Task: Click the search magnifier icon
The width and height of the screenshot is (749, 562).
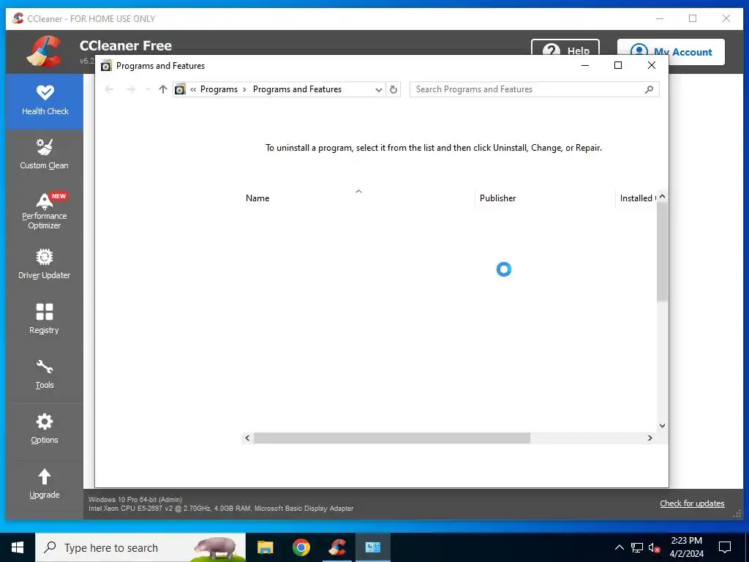Action: point(649,89)
